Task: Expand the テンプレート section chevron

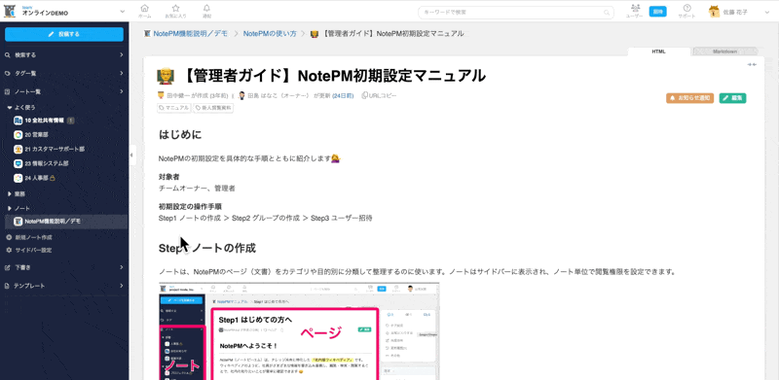Action: (x=121, y=286)
